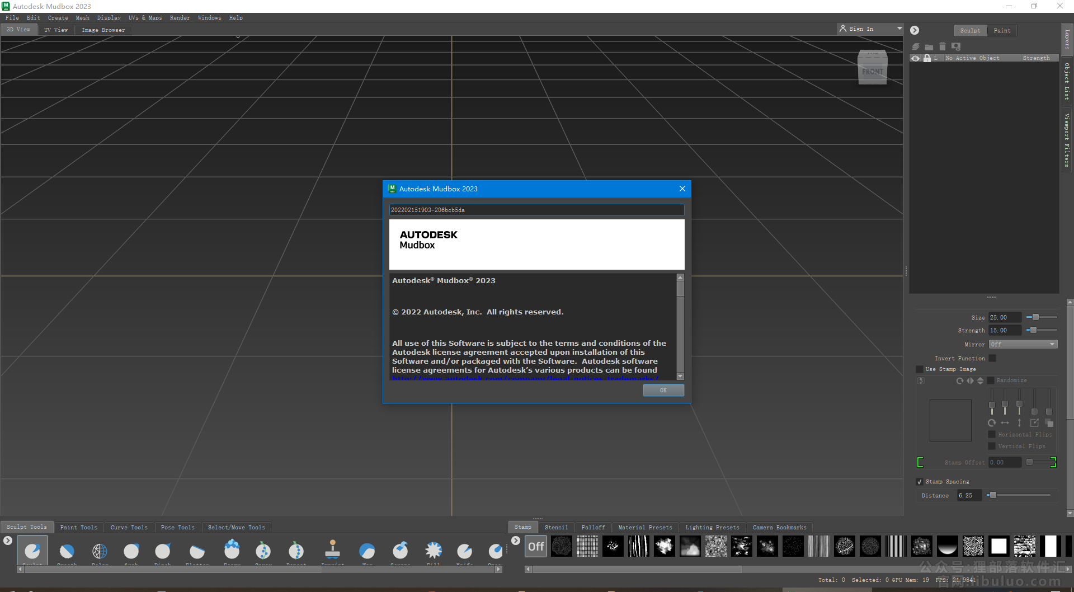Click the about text scrollbar up arrow
This screenshot has width=1074, height=592.
pyautogui.click(x=680, y=278)
